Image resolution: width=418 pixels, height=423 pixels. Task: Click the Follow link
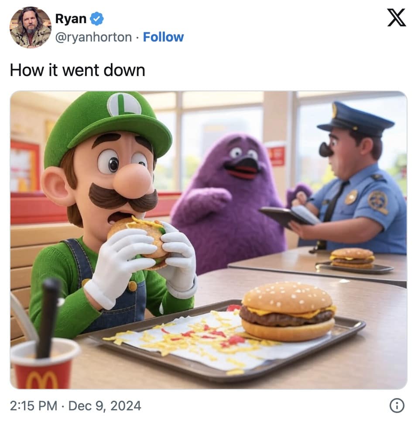click(x=163, y=37)
